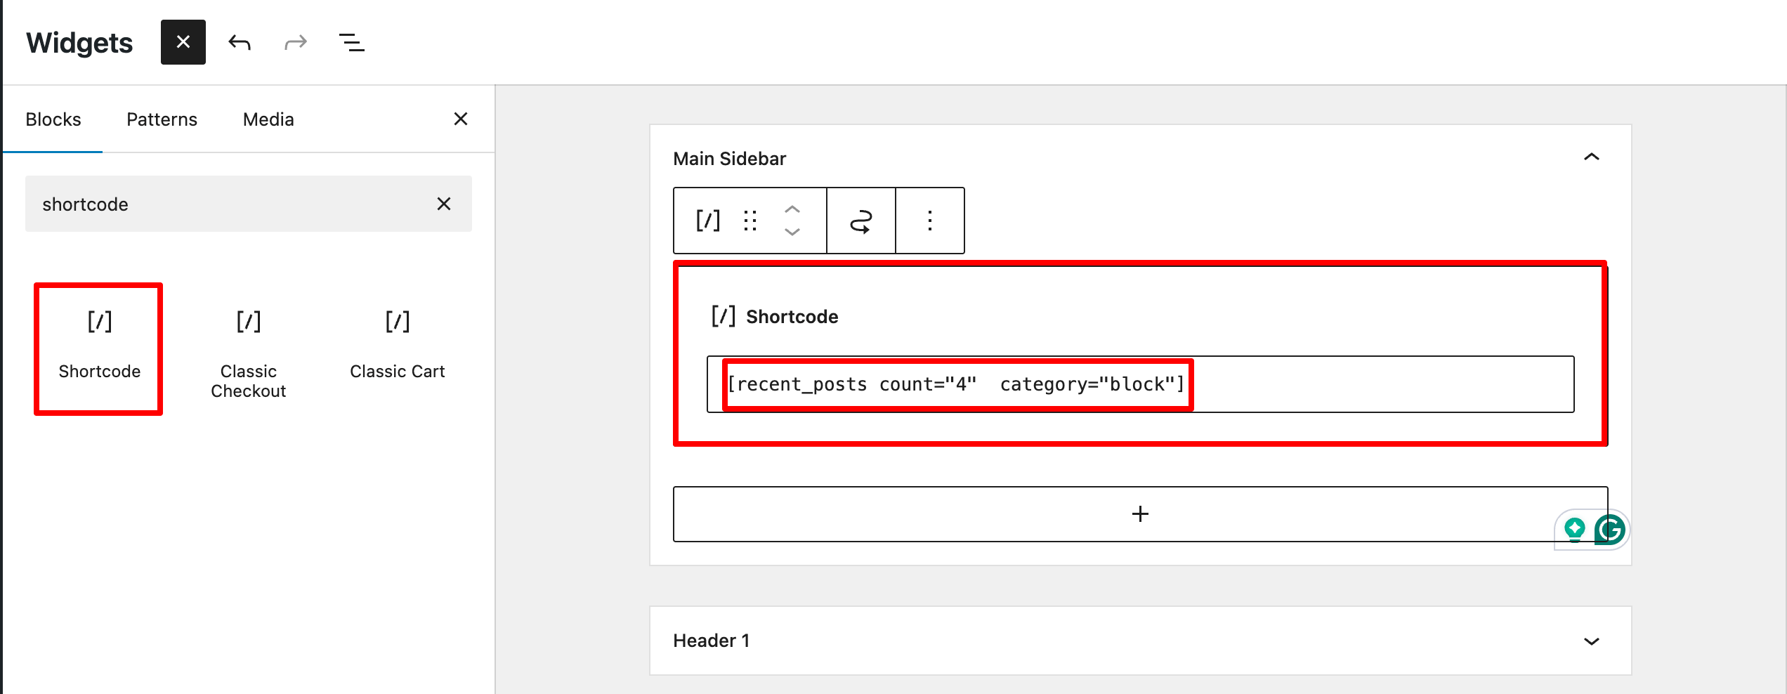The width and height of the screenshot is (1787, 694).
Task: Click the Redo arrow in the top bar
Action: pyautogui.click(x=296, y=43)
